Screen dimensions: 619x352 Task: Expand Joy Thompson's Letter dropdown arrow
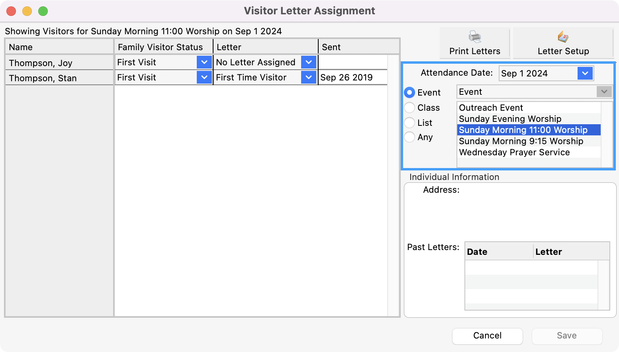pos(308,62)
